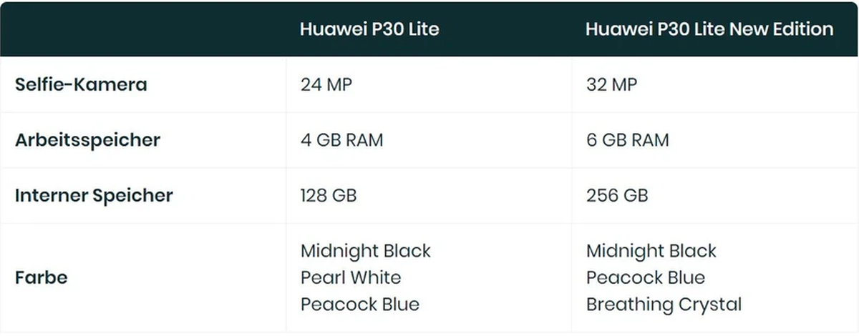Select the Huawei P30 Lite New Edition header
The height and width of the screenshot is (336, 859).
[x=709, y=29]
